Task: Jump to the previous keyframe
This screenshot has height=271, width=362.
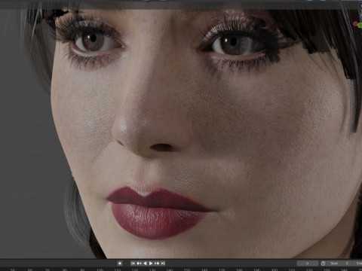Action: pos(139,263)
